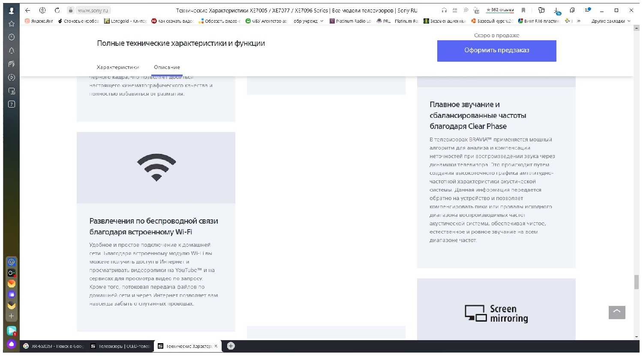Viewport: 643px width, 356px height.
Task: Expand the Другие закладки bookmarks folder
Action: point(610,21)
